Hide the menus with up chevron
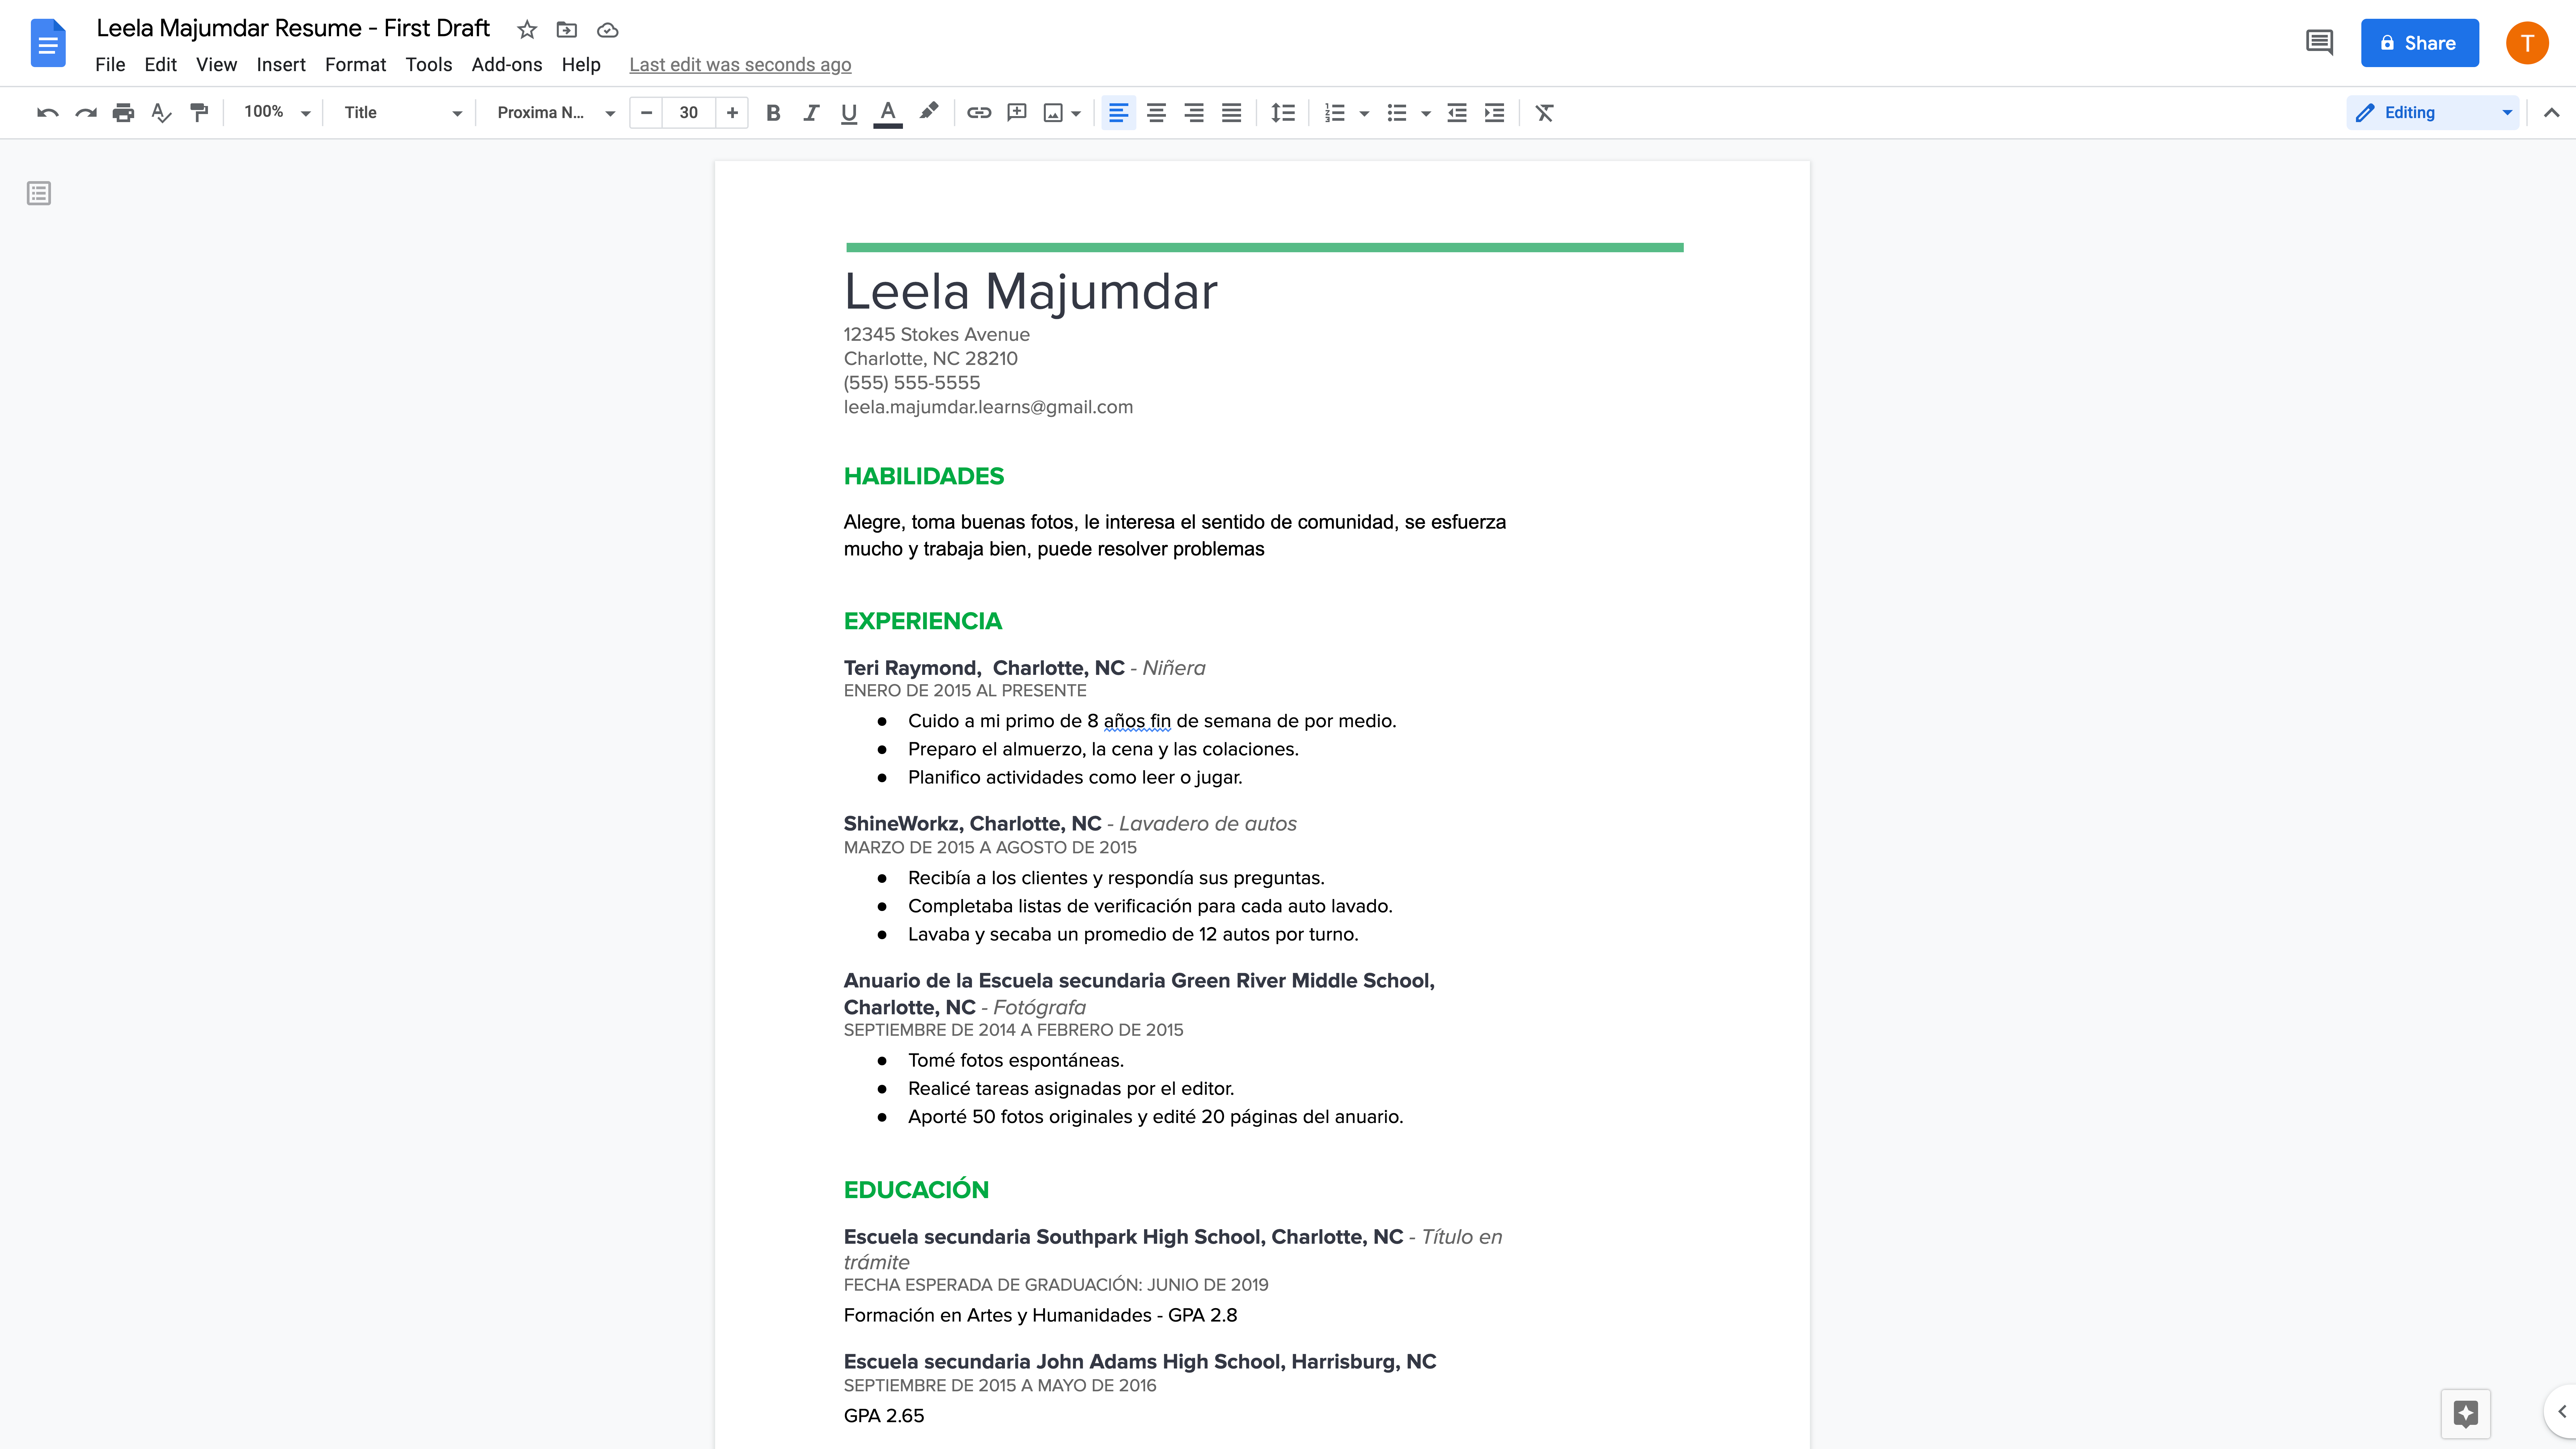 click(2551, 113)
